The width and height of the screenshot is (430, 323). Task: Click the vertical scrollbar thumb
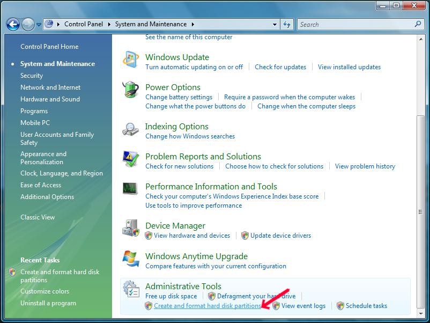pyautogui.click(x=420, y=211)
